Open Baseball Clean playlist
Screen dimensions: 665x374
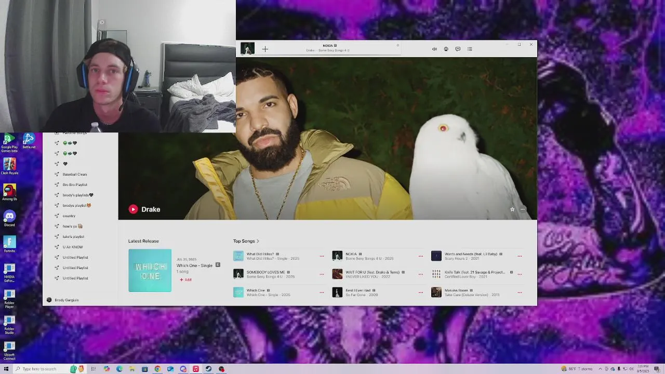(x=75, y=175)
